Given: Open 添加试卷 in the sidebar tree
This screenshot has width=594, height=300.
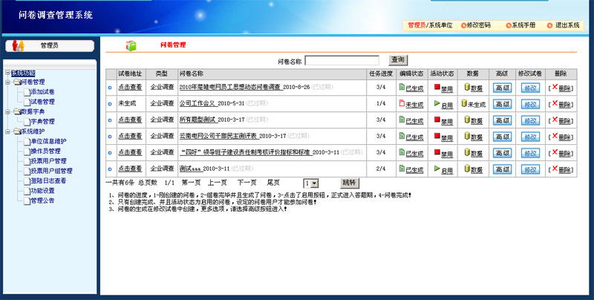Looking at the screenshot, I should point(42,91).
